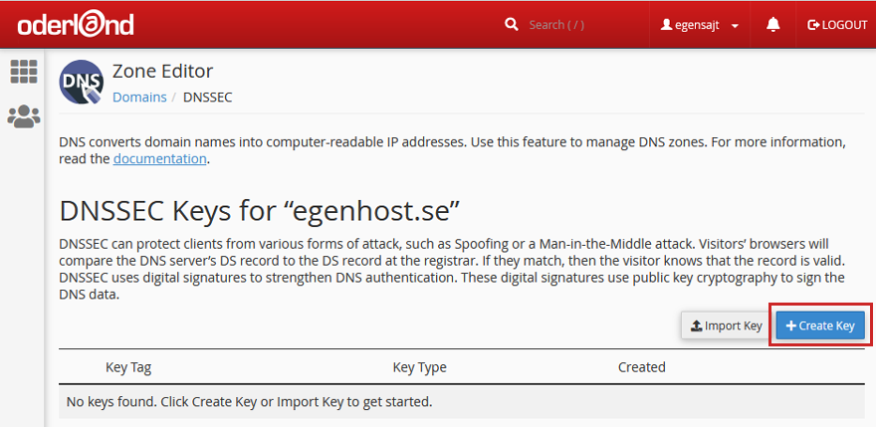Image resolution: width=876 pixels, height=427 pixels.
Task: Click the Create Key button
Action: tap(820, 325)
